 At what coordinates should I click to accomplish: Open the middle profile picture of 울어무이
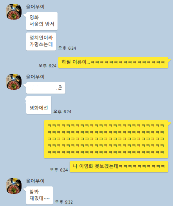[x=14, y=82]
